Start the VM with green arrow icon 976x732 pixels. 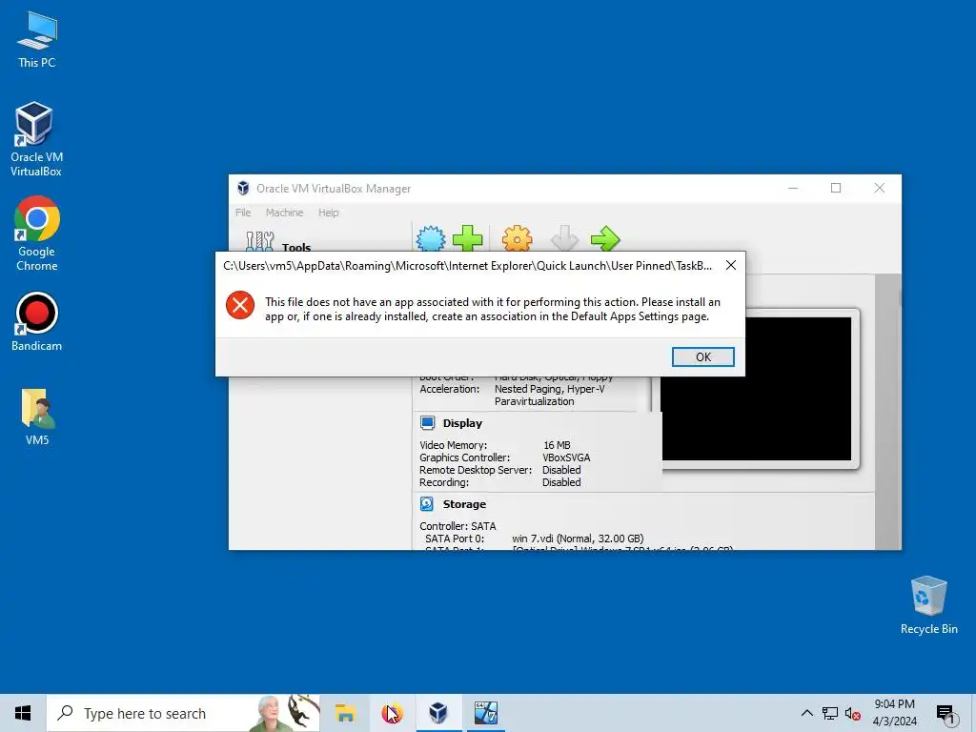coord(605,237)
